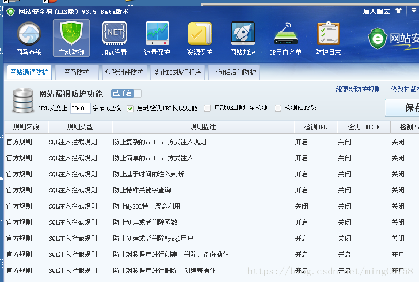Click 检测URL 关闭 for MySQL特征恶意利用 rule

(x=301, y=206)
